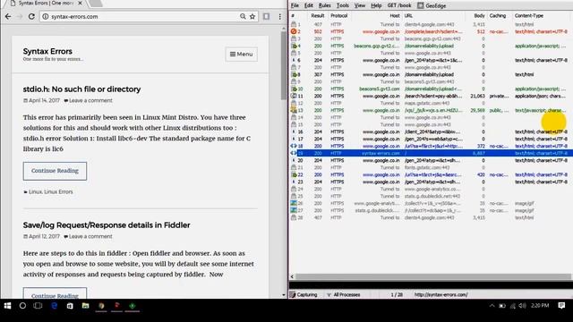Click Fiddler session list horizontal scrollbar

pos(433,276)
